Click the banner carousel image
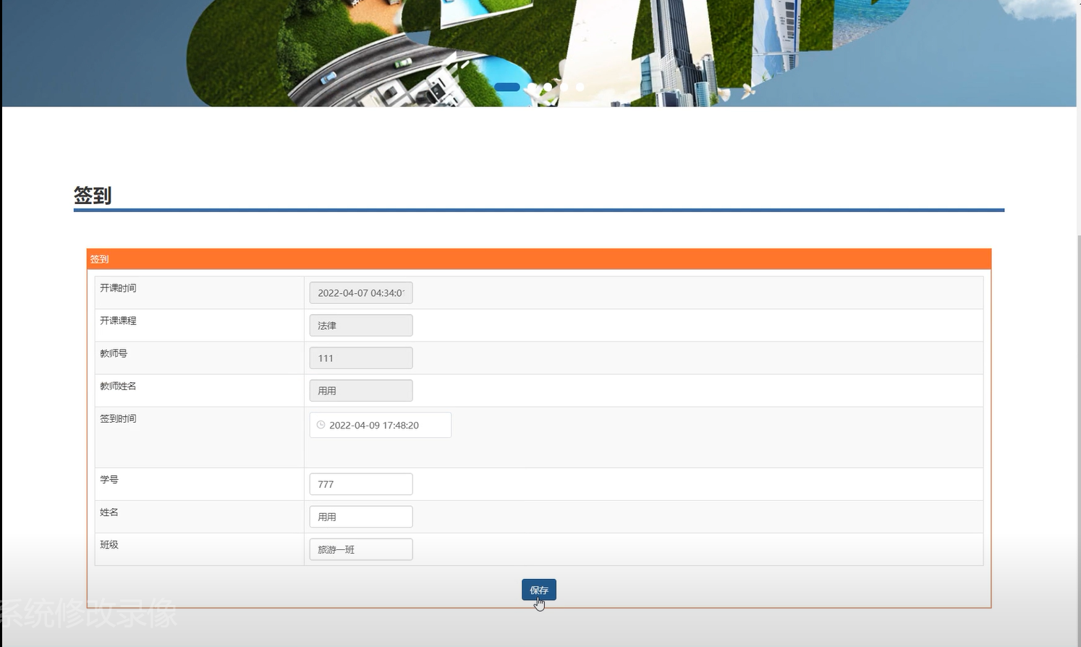Screen dimensions: 1081x647 click(538, 53)
